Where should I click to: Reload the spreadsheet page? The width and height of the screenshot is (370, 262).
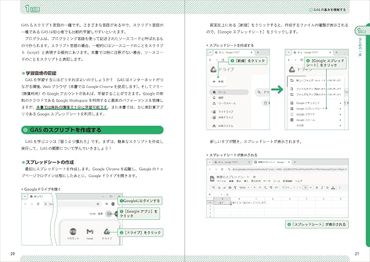[222, 169]
